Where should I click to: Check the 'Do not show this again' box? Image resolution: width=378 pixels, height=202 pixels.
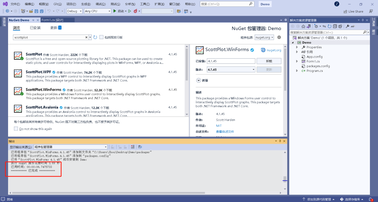pos(16,129)
